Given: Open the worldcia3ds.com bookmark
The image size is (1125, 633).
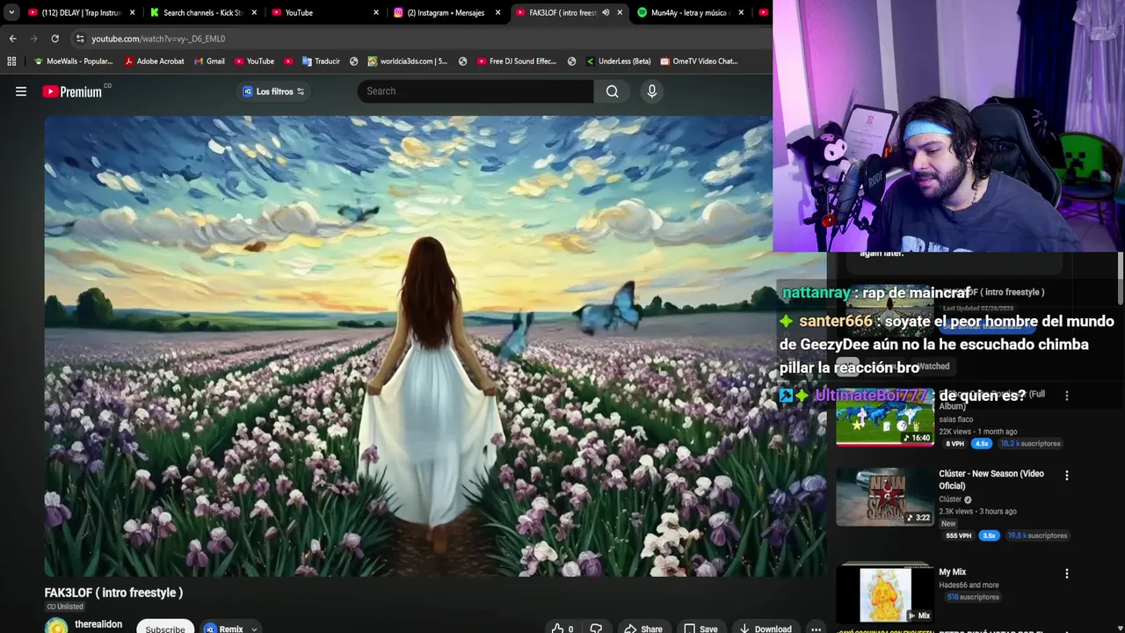Looking at the screenshot, I should click(408, 62).
